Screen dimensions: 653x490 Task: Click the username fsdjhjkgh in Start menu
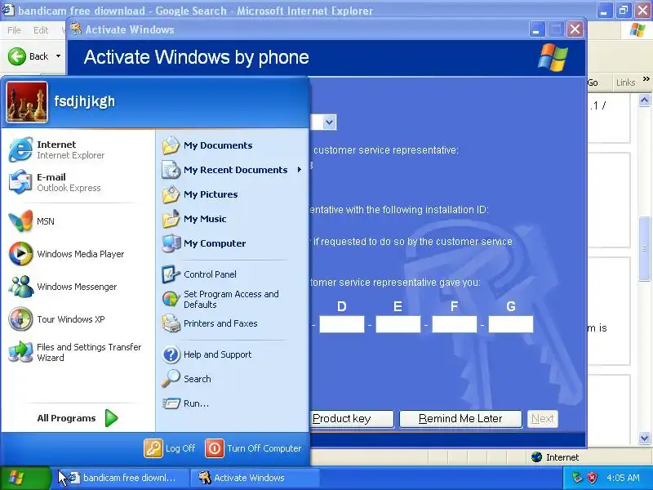pos(85,101)
